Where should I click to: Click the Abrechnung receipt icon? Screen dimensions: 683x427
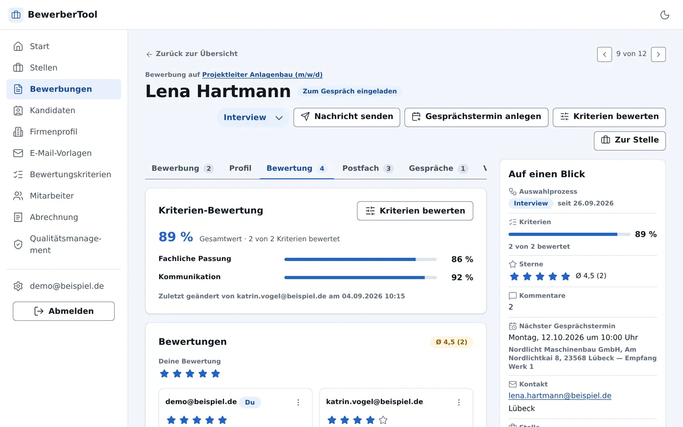18,217
